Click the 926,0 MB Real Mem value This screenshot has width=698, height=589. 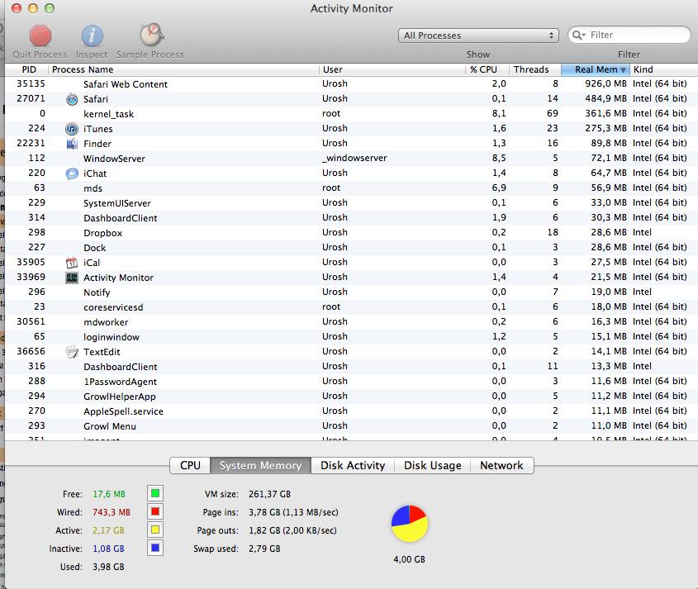pos(605,83)
